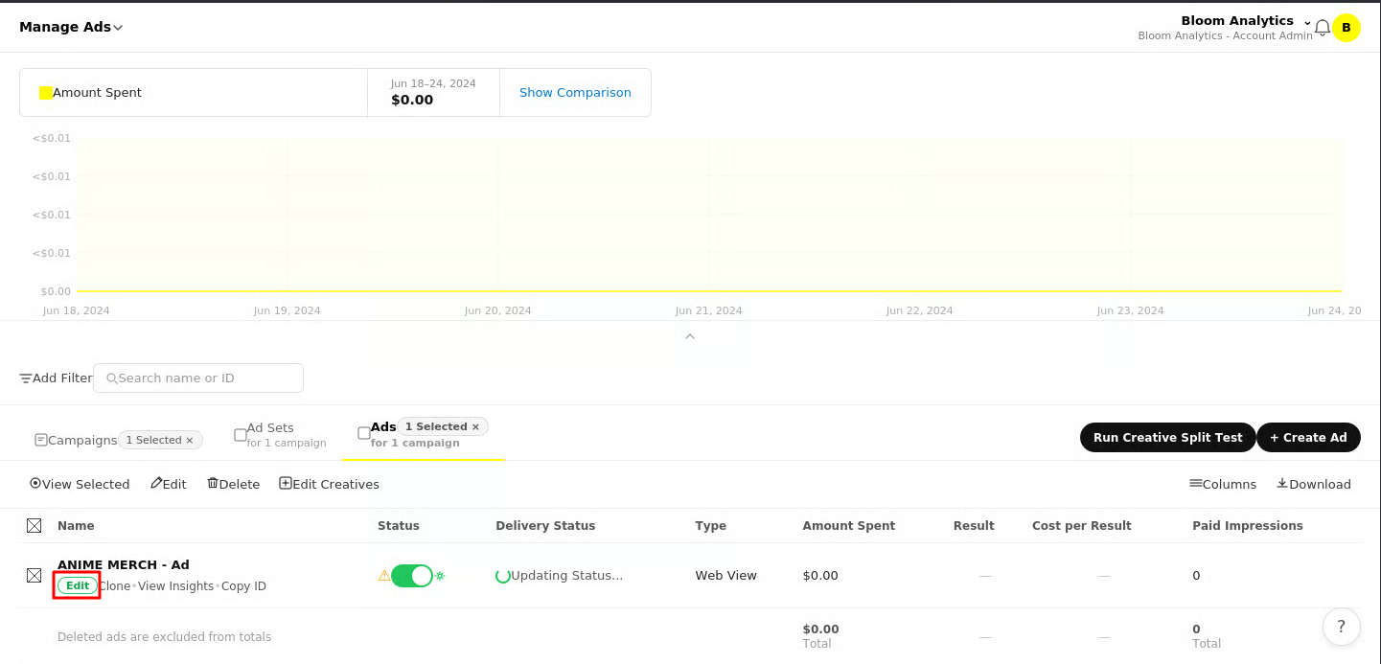Download the ads table data
1381x664 pixels.
pos(1313,484)
